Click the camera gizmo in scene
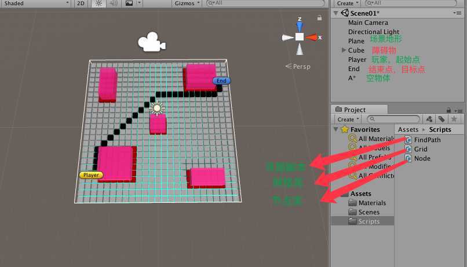Viewport: 467px width, 267px height. pos(152,42)
